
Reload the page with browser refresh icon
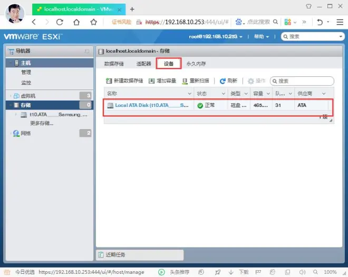(x=60, y=22)
